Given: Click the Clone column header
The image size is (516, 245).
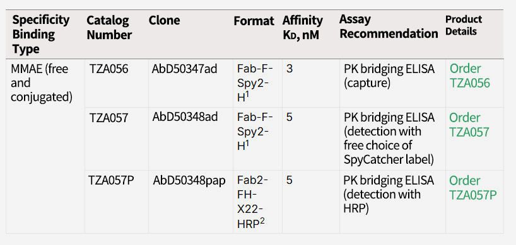Looking at the screenshot, I should [x=164, y=20].
